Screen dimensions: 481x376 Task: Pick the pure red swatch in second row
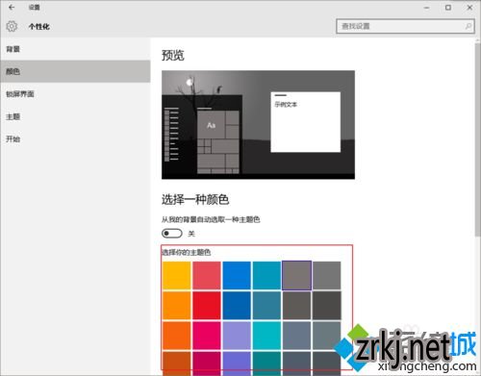207,306
